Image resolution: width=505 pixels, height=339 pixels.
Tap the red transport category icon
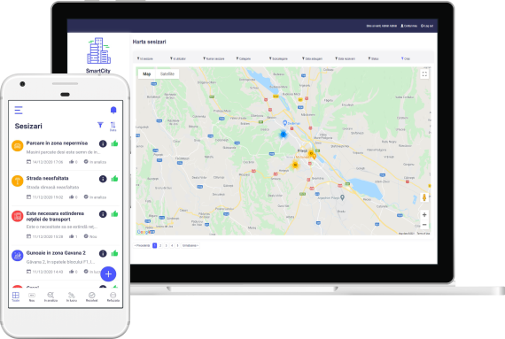point(18,216)
